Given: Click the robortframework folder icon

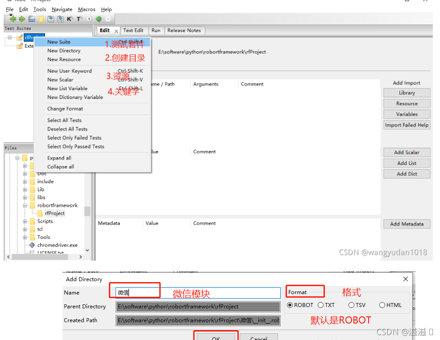Looking at the screenshot, I should click(32, 205).
